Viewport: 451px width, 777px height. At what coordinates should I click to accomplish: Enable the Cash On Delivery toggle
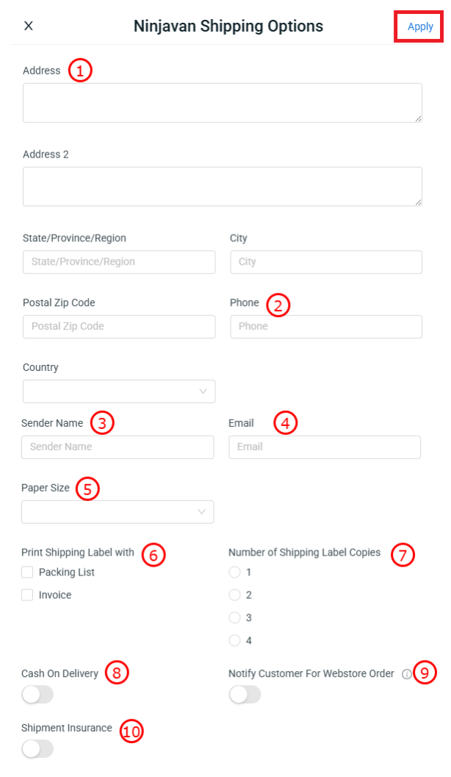(x=37, y=694)
